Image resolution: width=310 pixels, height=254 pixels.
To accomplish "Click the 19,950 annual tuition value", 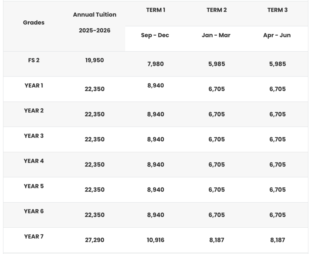I will pos(94,60).
